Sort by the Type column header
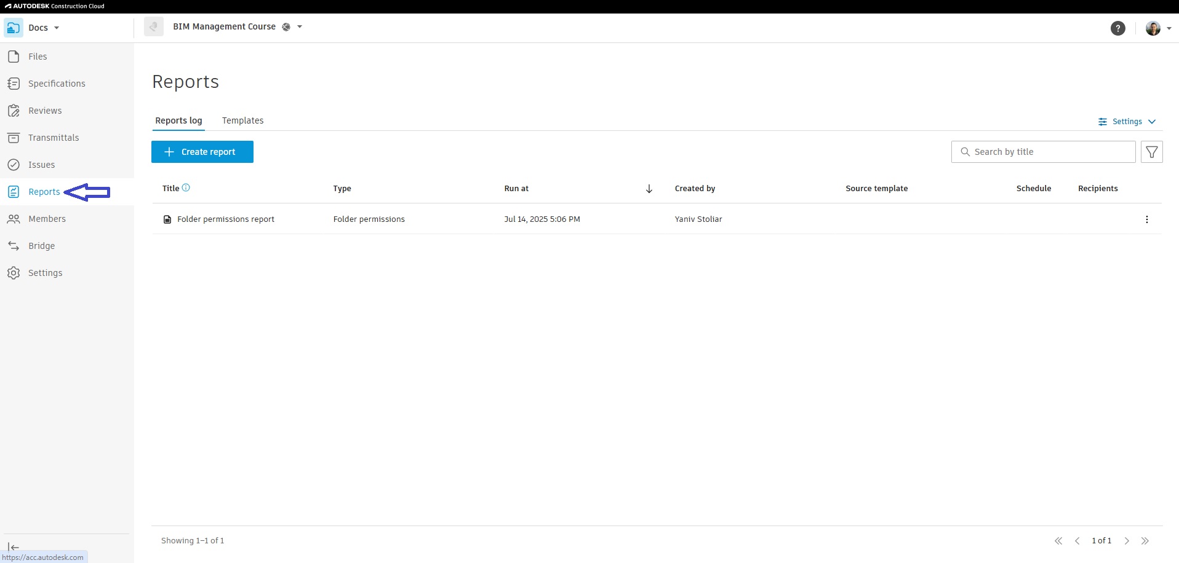This screenshot has width=1179, height=563. [x=342, y=189]
